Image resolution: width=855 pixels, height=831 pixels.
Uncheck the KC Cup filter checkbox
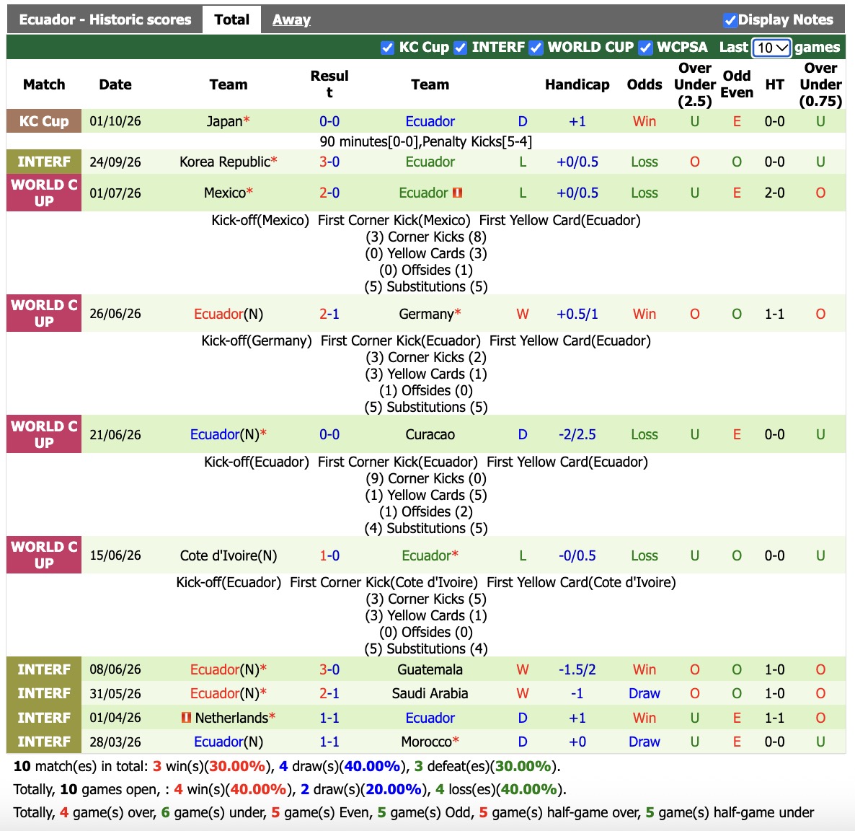pyautogui.click(x=387, y=48)
